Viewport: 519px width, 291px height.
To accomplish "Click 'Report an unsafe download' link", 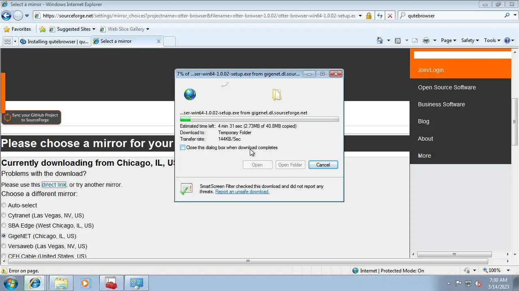I will [242, 192].
